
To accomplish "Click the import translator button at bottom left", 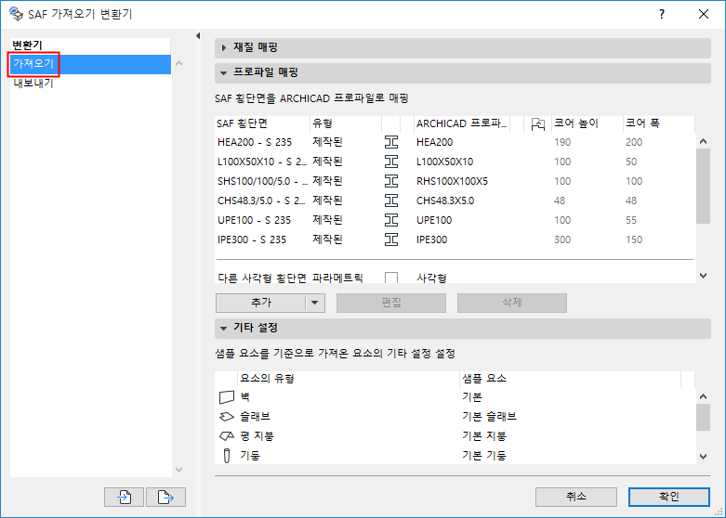I will pos(124,498).
